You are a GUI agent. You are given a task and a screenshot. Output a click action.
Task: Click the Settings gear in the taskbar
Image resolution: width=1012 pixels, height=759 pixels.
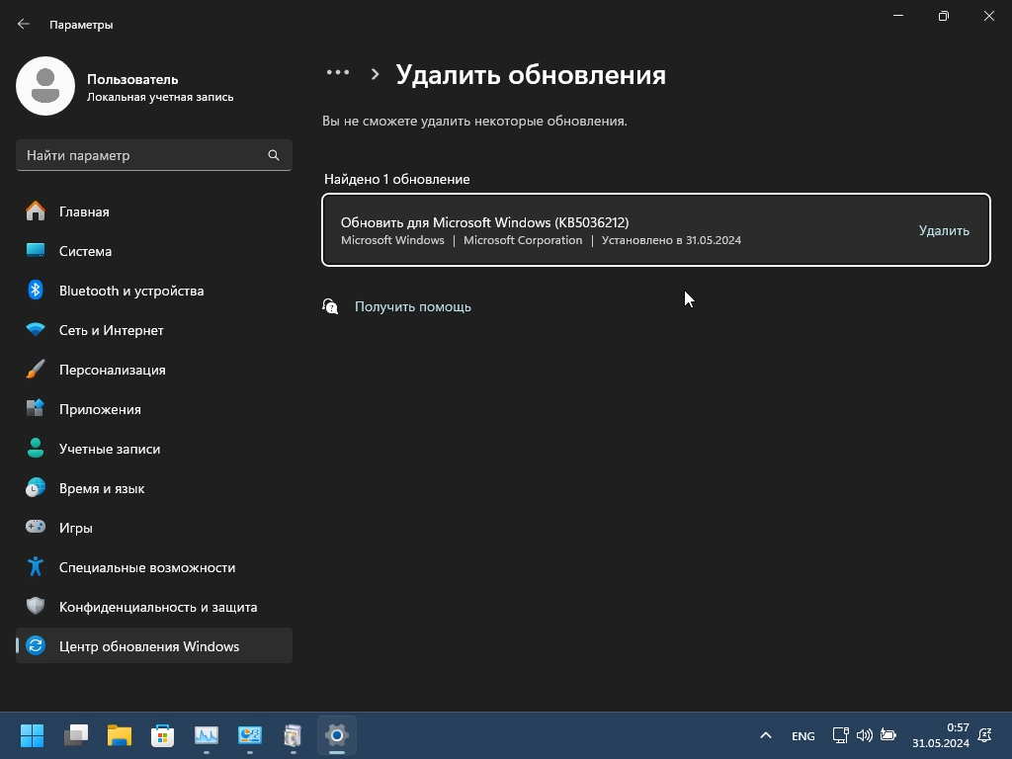[337, 735]
